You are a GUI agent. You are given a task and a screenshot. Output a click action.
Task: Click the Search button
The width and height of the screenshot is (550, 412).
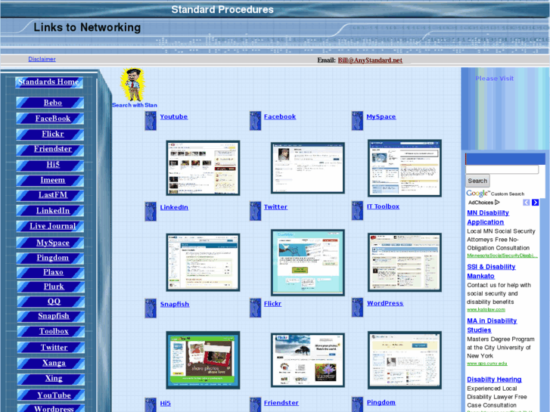click(477, 181)
